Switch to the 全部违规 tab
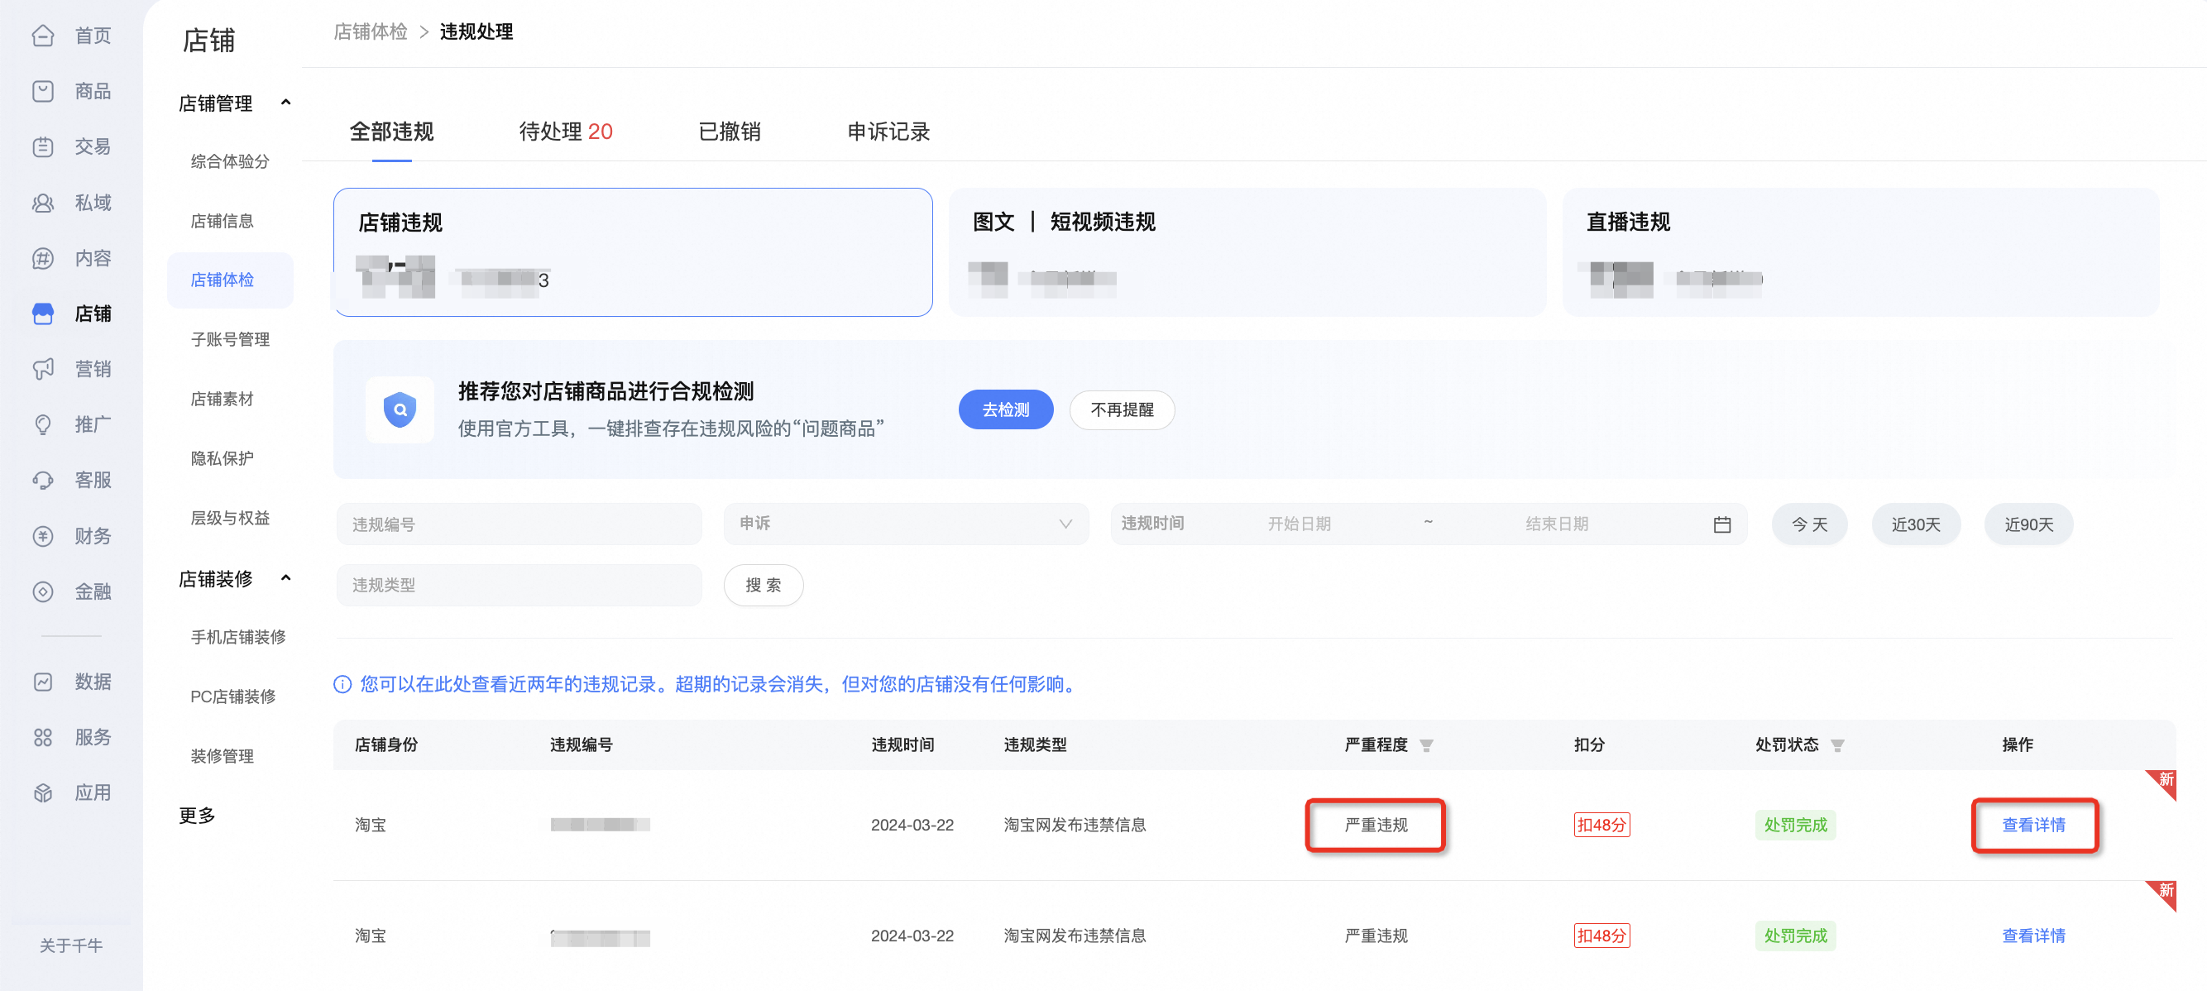 pos(391,132)
